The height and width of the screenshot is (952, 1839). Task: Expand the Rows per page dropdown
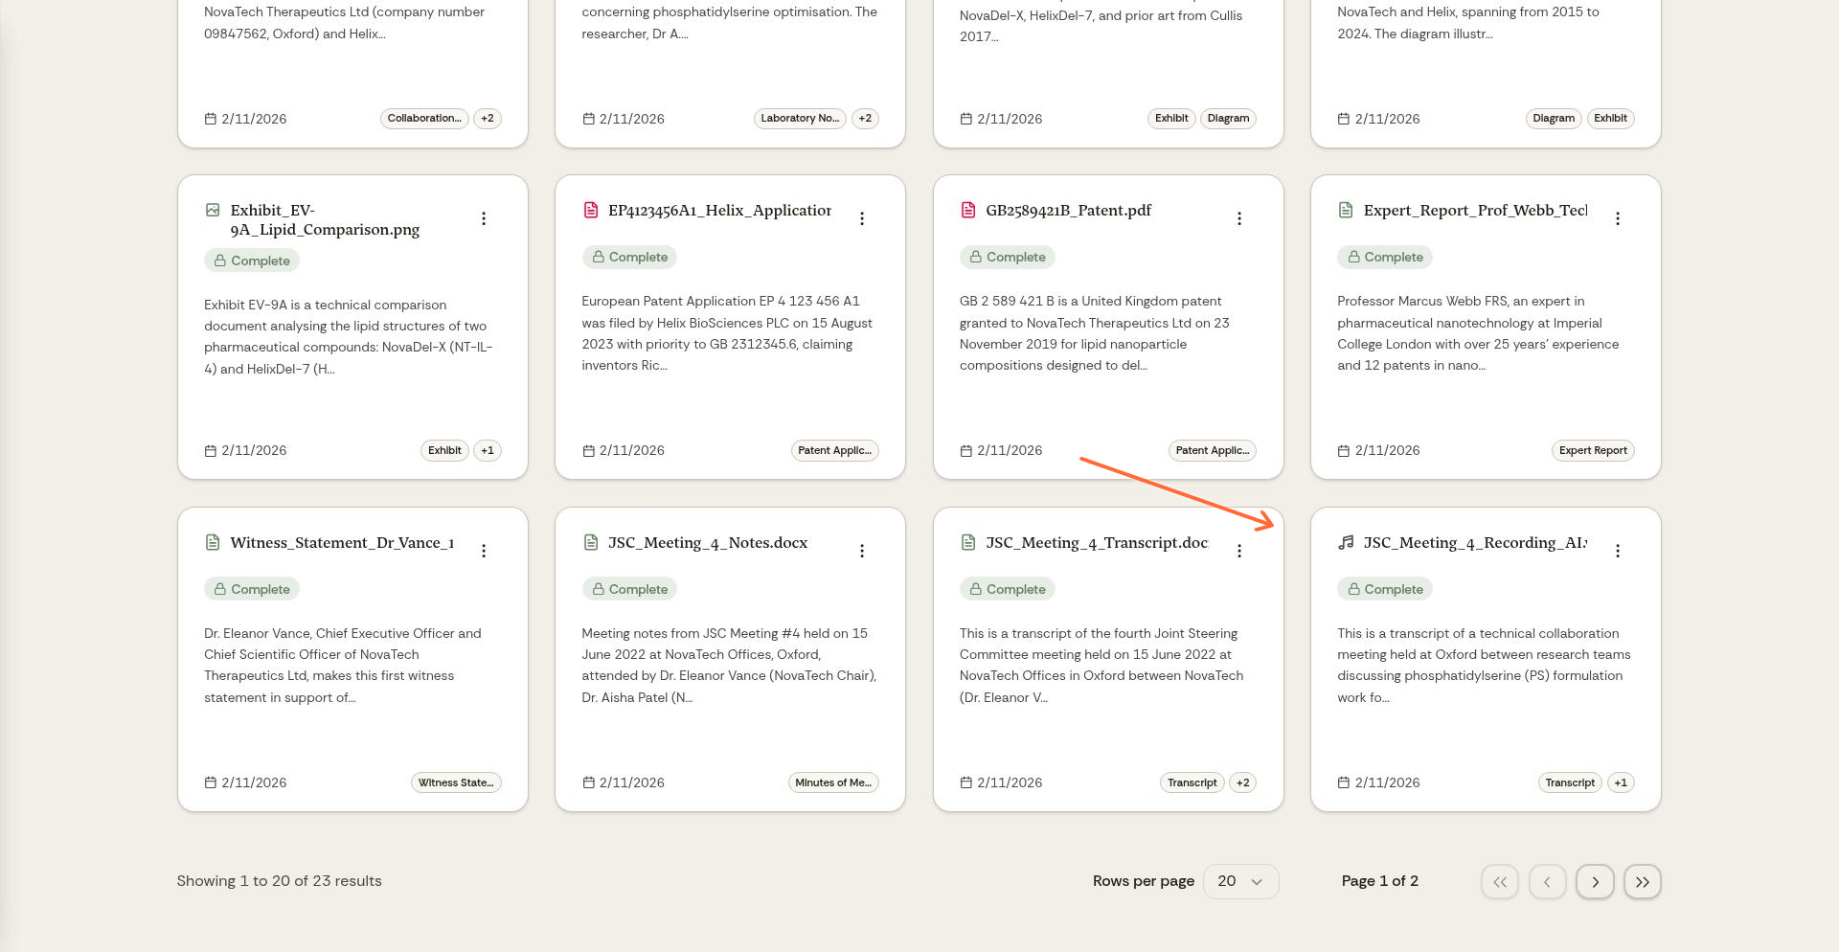(x=1240, y=881)
